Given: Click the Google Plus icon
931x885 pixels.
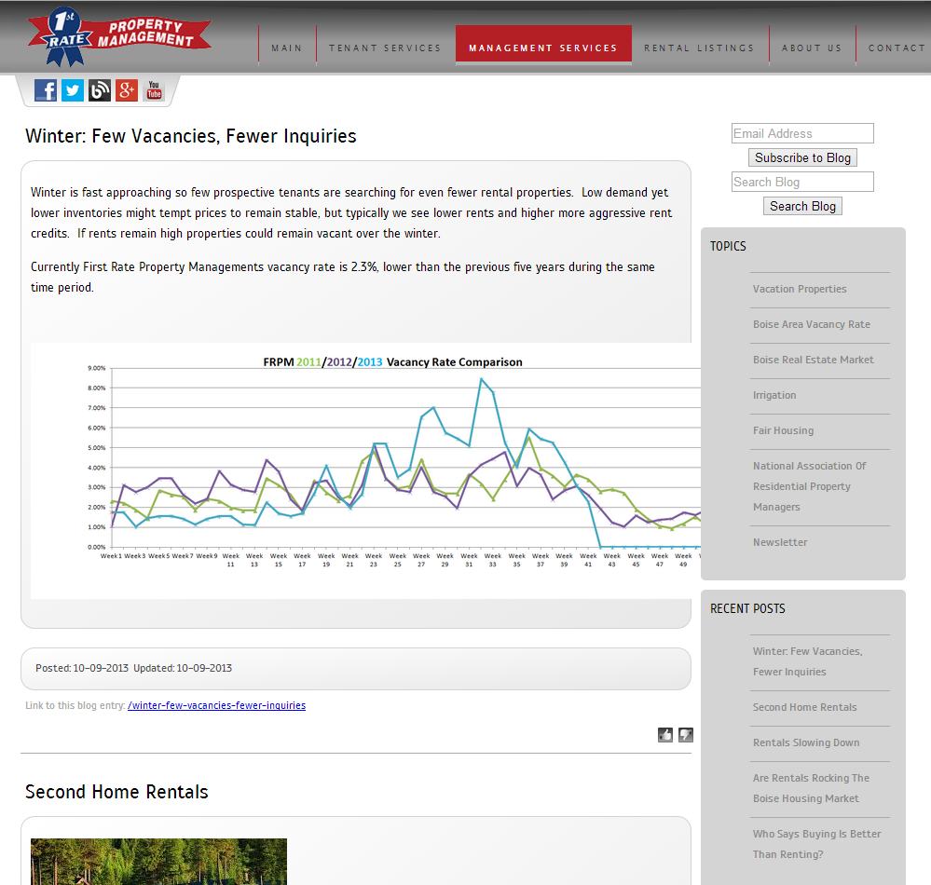Looking at the screenshot, I should (127, 90).
